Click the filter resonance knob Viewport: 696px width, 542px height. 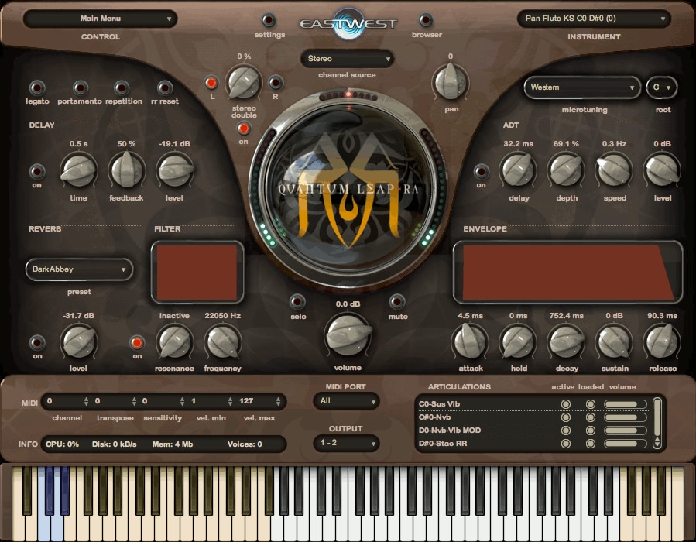(174, 341)
